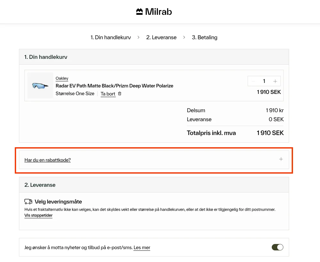
Task: Click the trash can icon
Action: 120,94
